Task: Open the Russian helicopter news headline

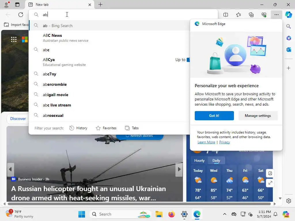Action: click(88, 193)
